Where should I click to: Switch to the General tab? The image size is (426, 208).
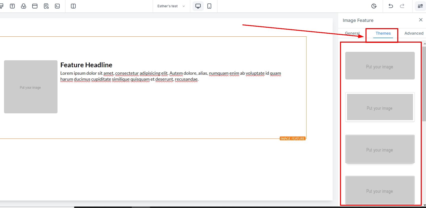(x=352, y=33)
